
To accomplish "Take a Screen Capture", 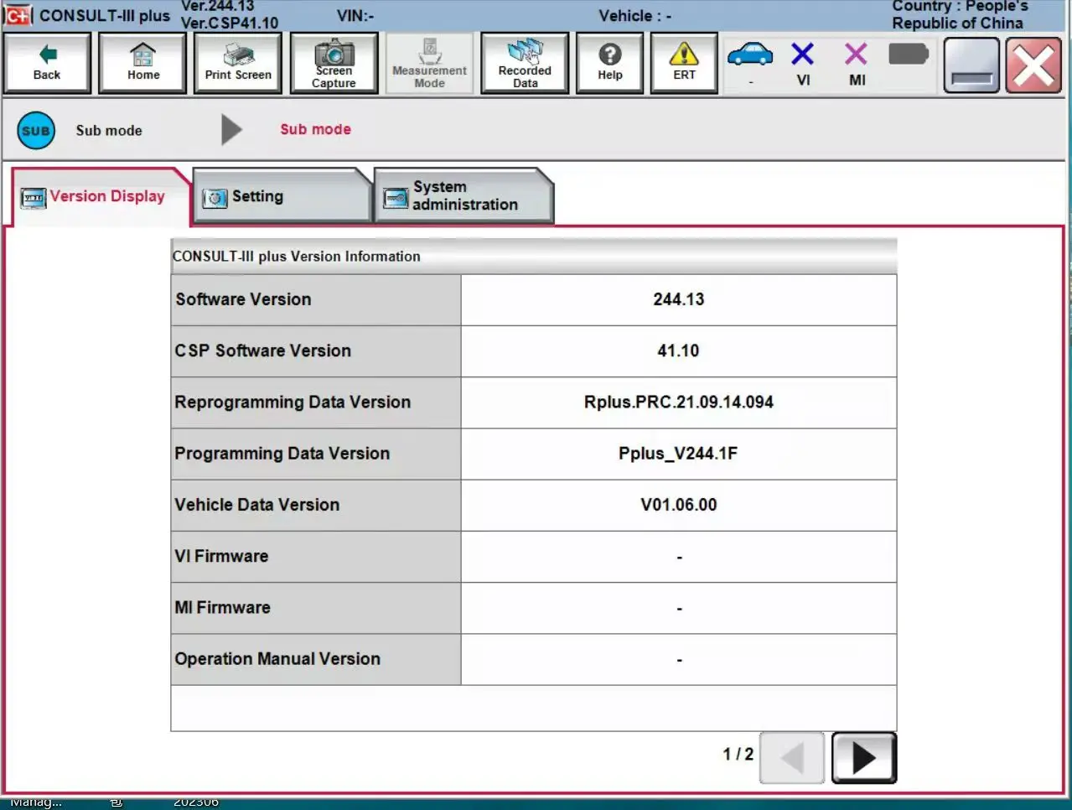I will (x=334, y=63).
